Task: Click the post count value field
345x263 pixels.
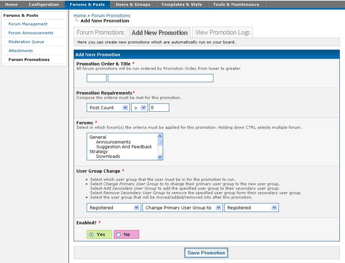Action: (x=159, y=108)
